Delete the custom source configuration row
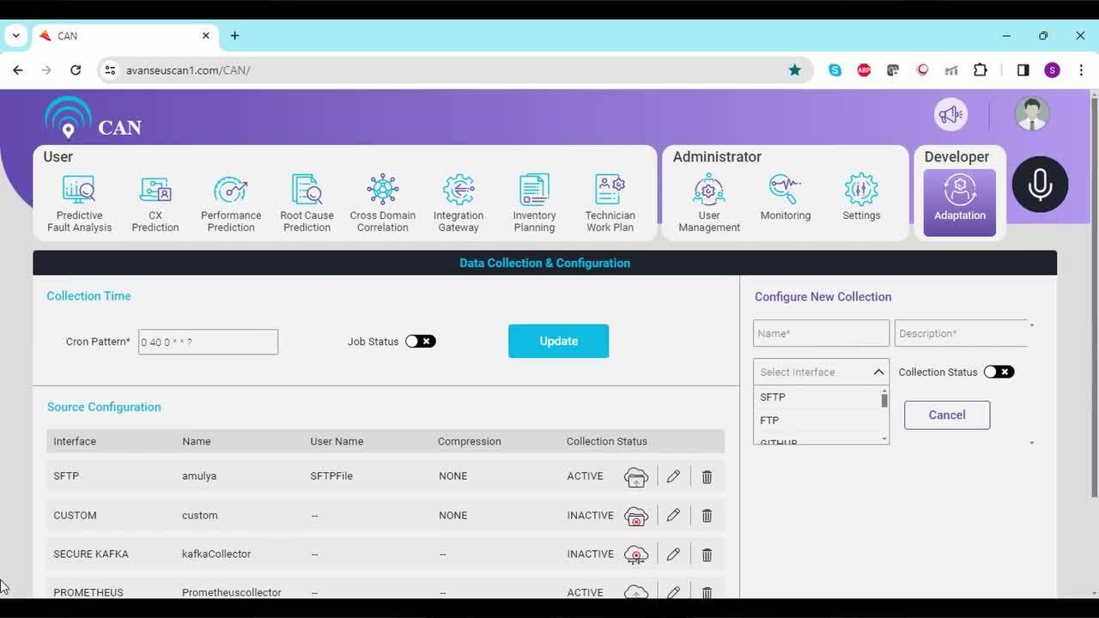 pos(707,516)
